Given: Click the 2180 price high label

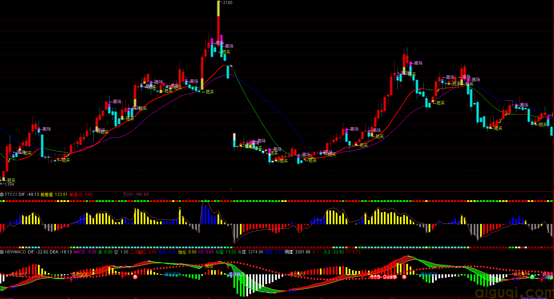Looking at the screenshot, I should 228,3.
